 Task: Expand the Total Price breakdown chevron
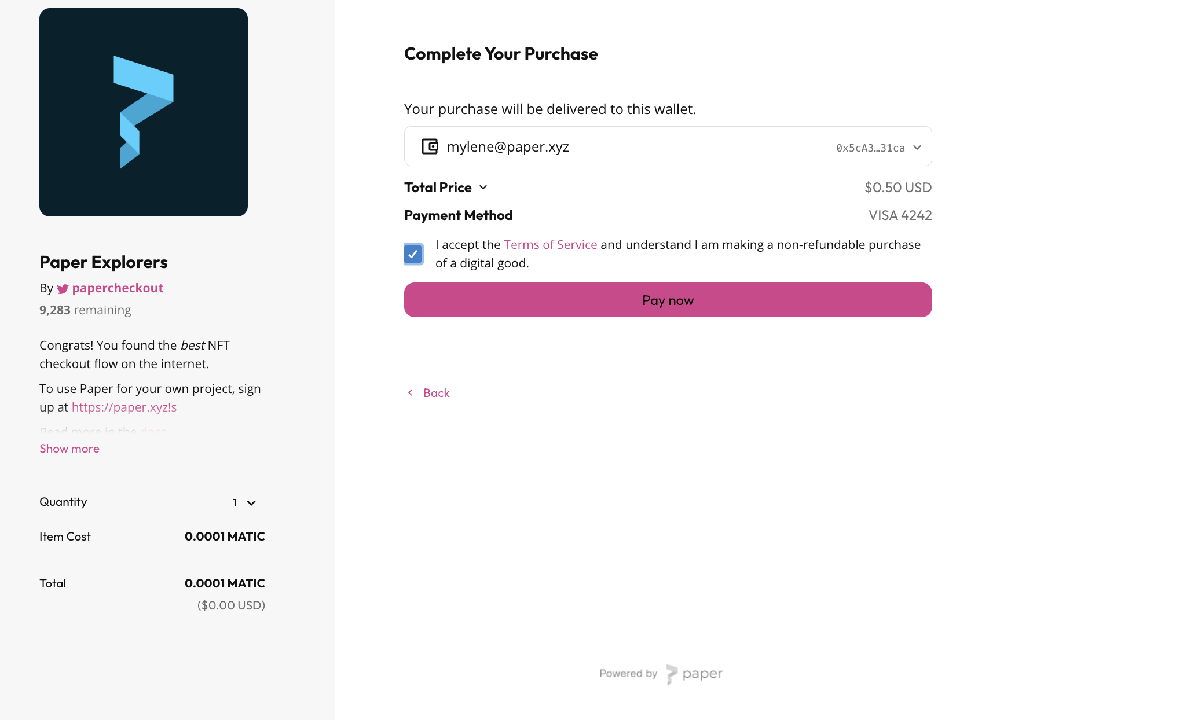pos(483,188)
